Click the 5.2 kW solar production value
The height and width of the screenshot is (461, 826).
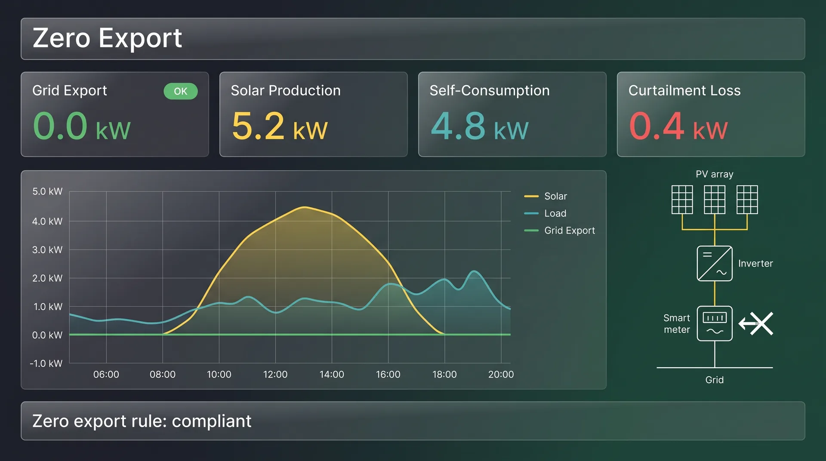280,126
